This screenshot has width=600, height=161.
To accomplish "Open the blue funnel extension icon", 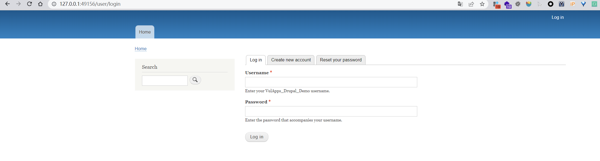I will click(x=583, y=4).
